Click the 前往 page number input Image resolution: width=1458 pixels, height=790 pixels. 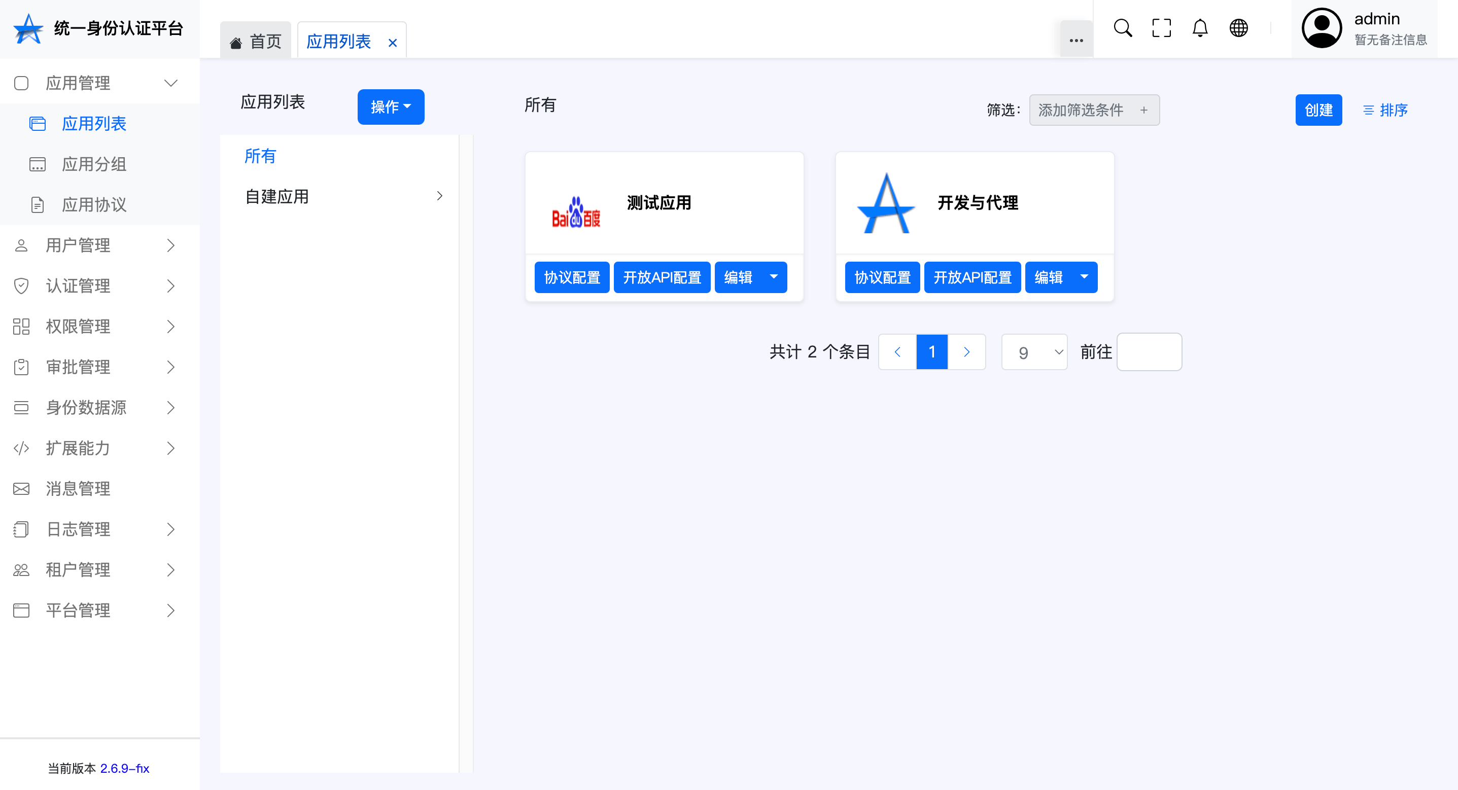point(1149,352)
